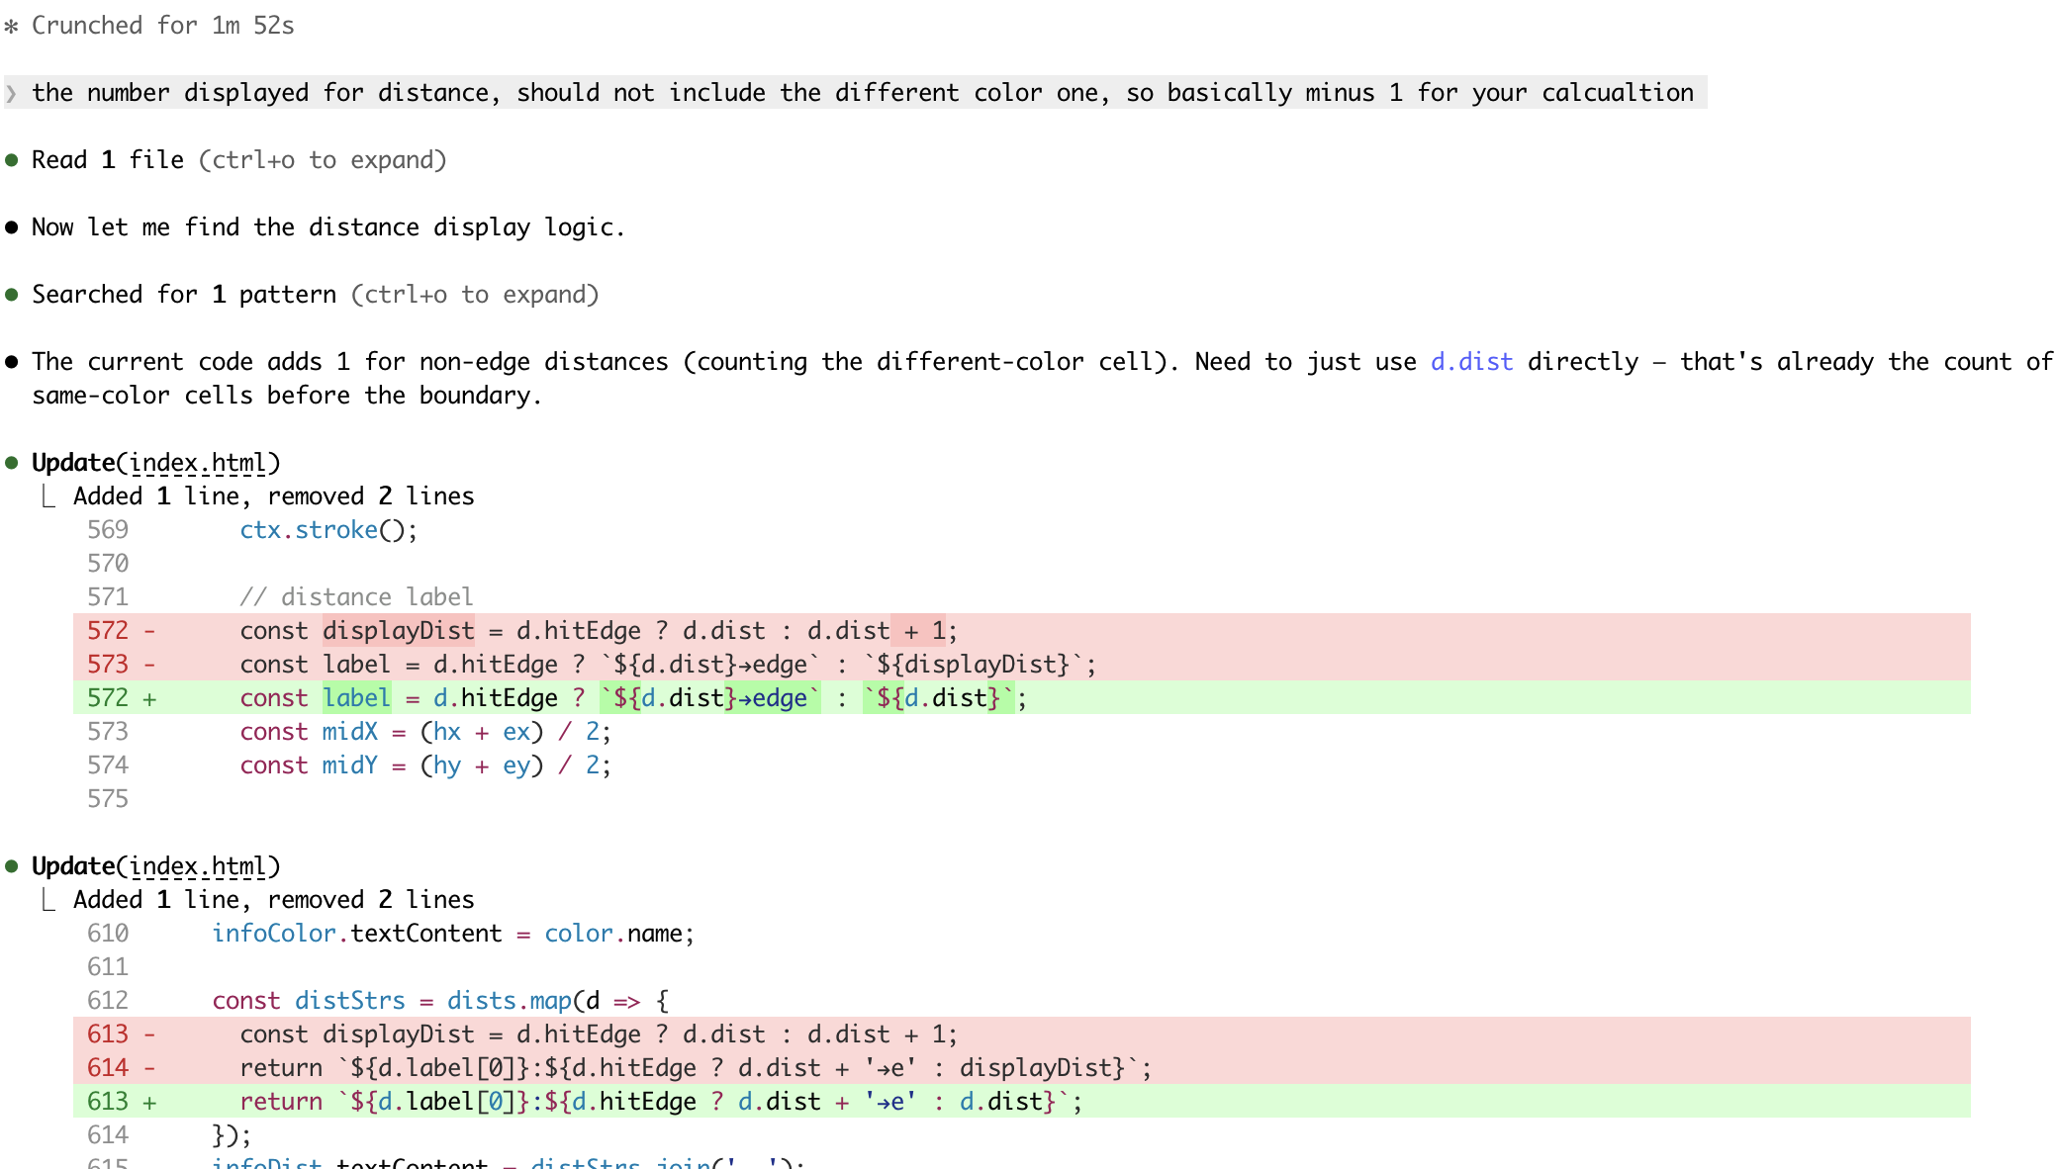Open index.html in the second Update entry
This screenshot has width=2056, height=1169.
coord(198,866)
